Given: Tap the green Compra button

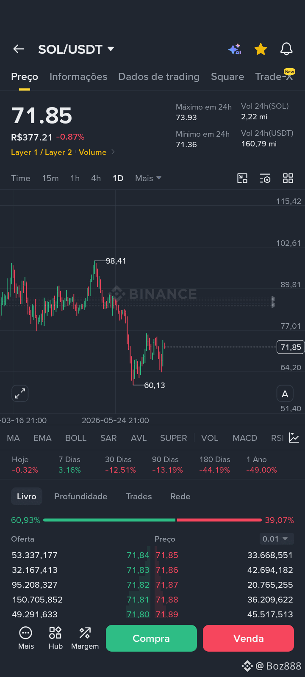Looking at the screenshot, I should click(x=151, y=638).
